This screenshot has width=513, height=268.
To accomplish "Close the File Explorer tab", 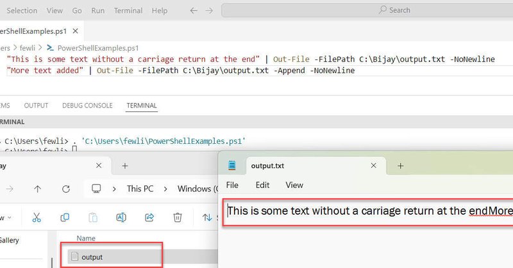I will click(x=99, y=166).
